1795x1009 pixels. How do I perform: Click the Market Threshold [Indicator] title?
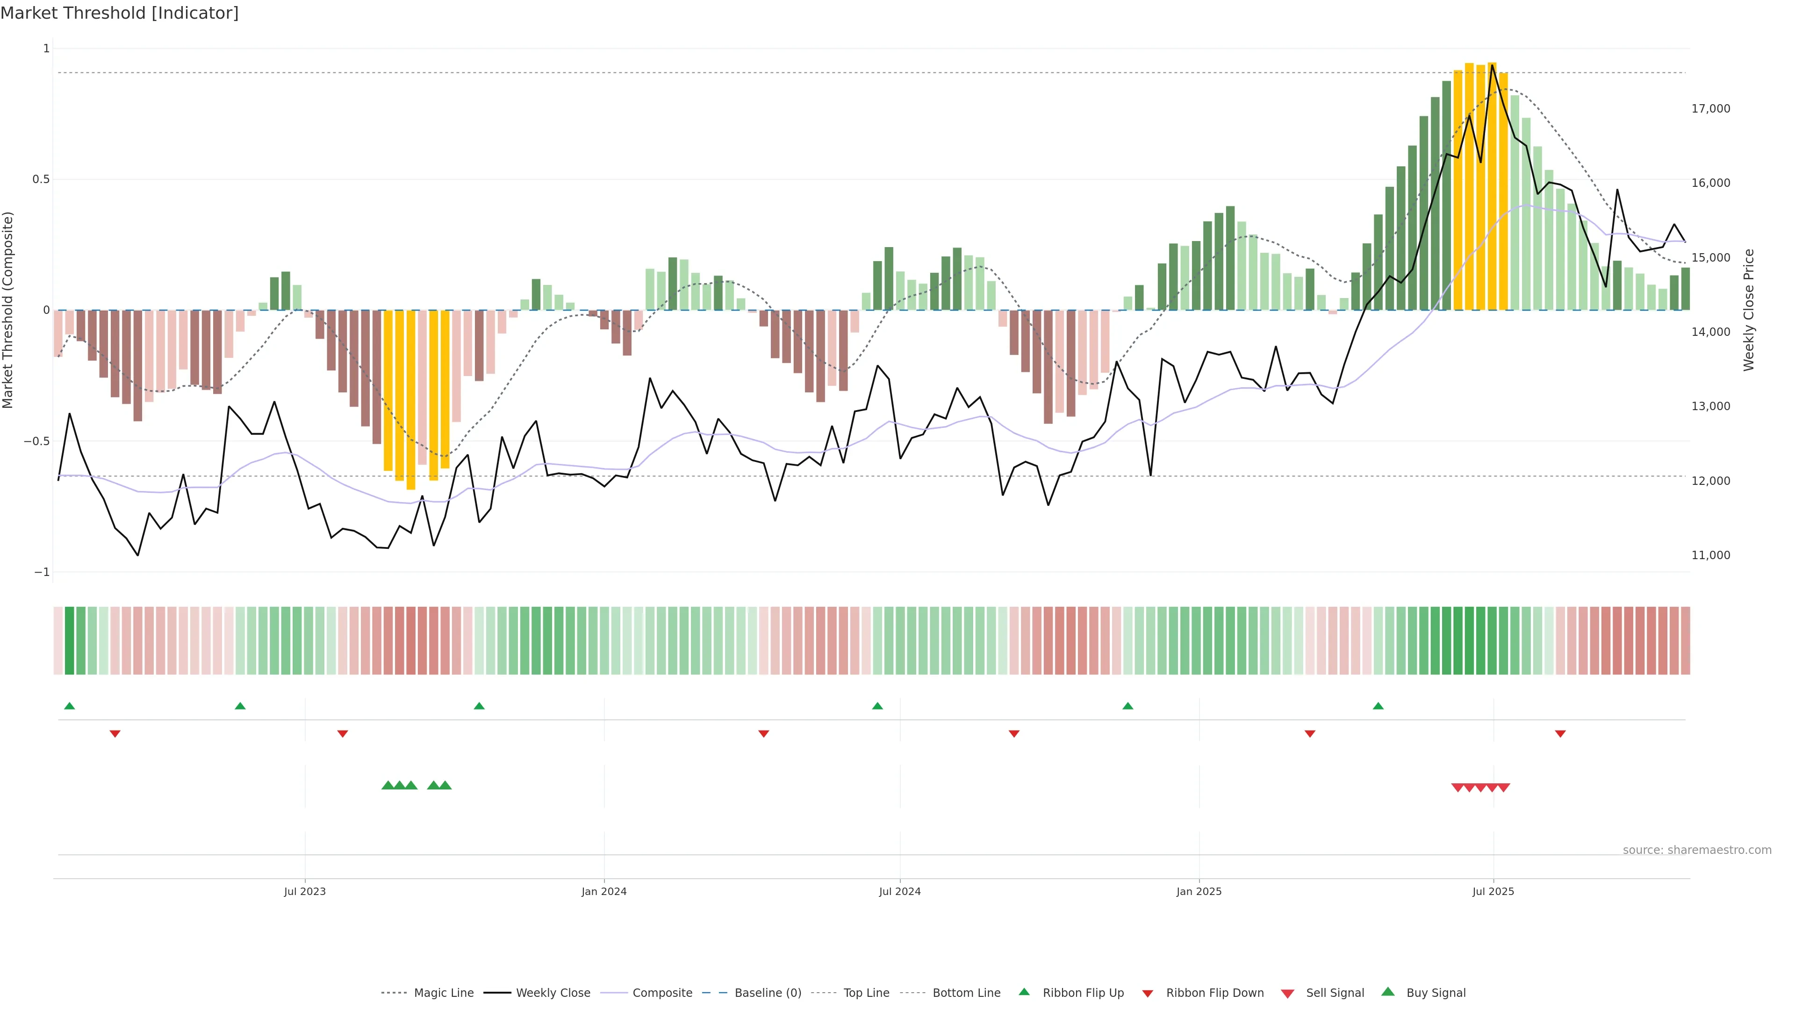(x=119, y=13)
